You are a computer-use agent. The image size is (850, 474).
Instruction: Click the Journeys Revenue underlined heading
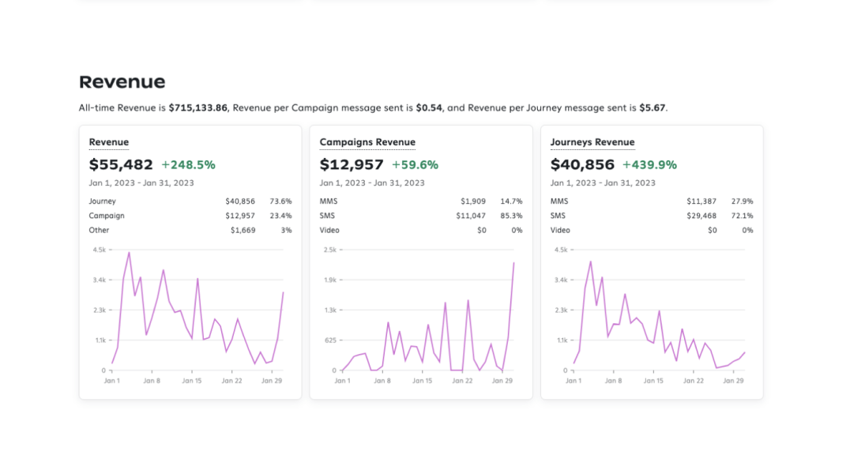point(592,142)
